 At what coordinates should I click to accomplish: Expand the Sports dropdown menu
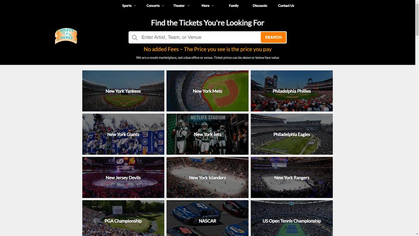point(129,6)
